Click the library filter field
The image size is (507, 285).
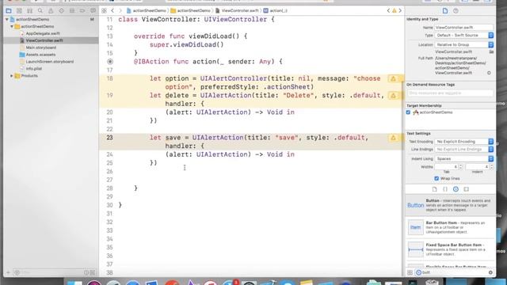[454, 272]
